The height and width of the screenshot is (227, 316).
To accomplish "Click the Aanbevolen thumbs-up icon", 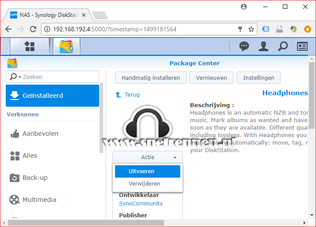I will [x=15, y=134].
